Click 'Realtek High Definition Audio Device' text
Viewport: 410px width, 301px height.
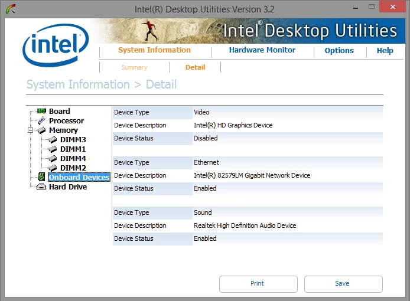(245, 225)
